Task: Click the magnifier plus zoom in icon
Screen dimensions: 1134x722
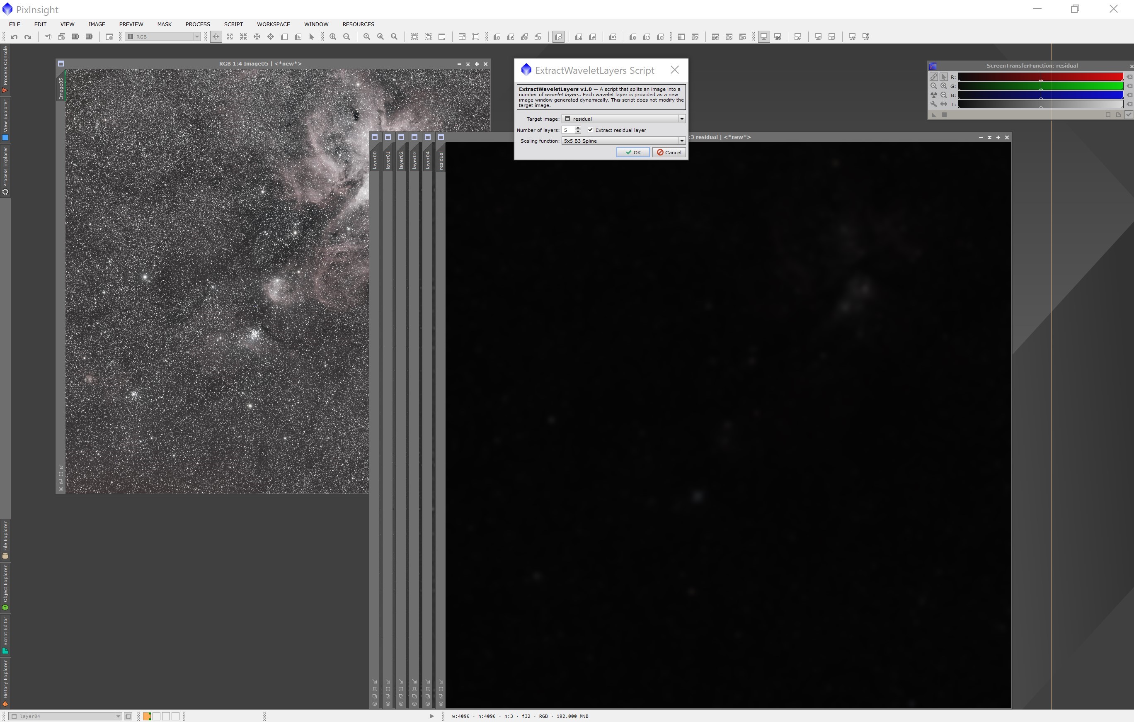Action: (333, 37)
